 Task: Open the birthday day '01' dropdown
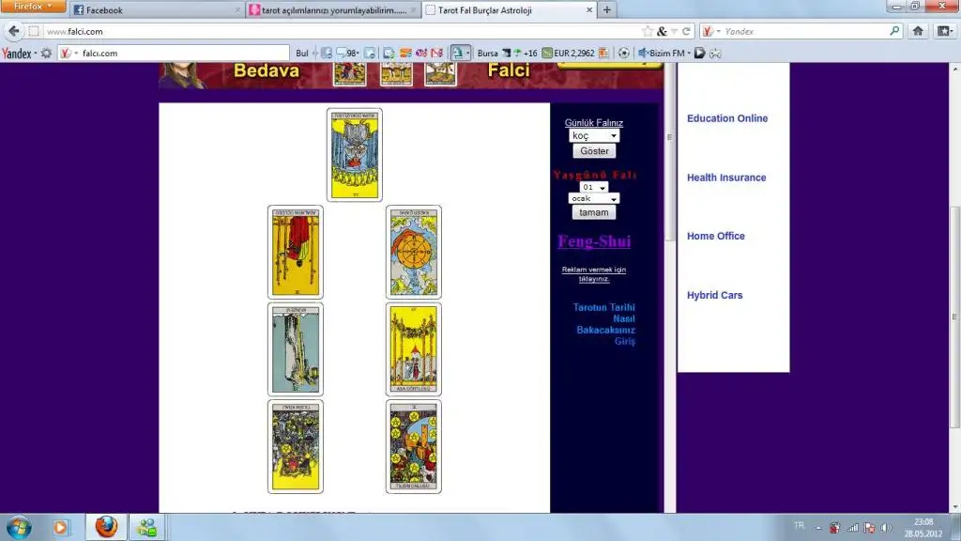[x=594, y=187]
